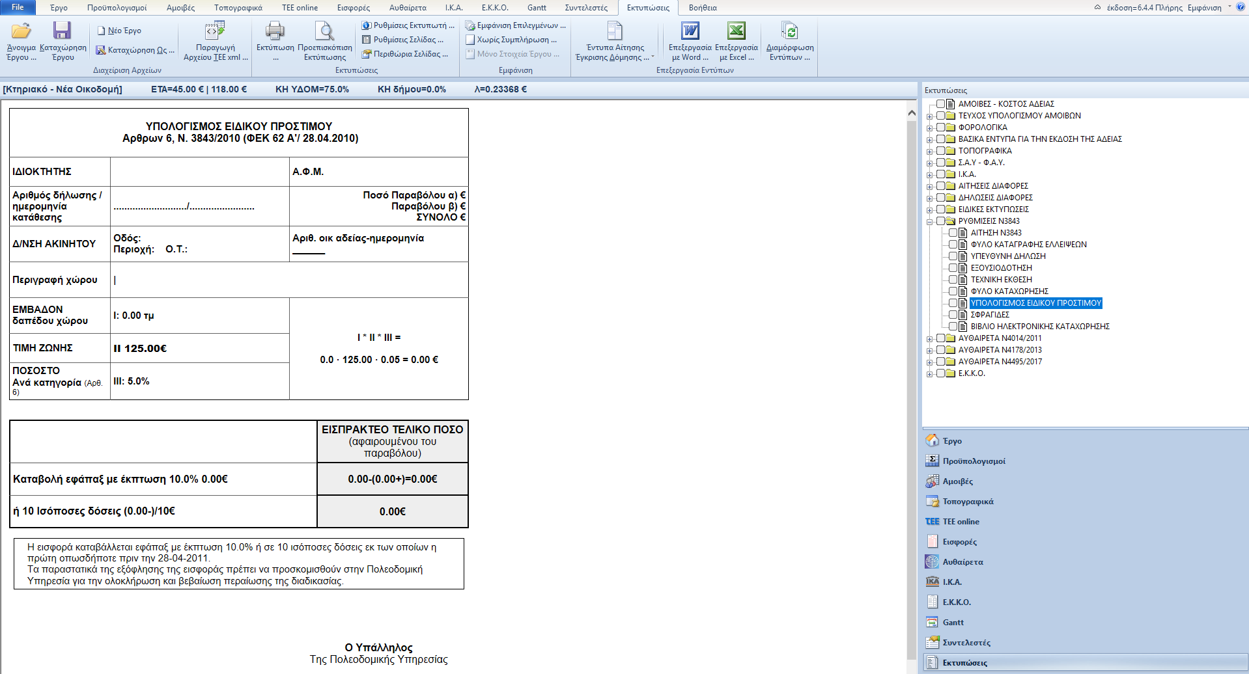Click Ρυθμίσεις Εκτυπωτή button

408,25
